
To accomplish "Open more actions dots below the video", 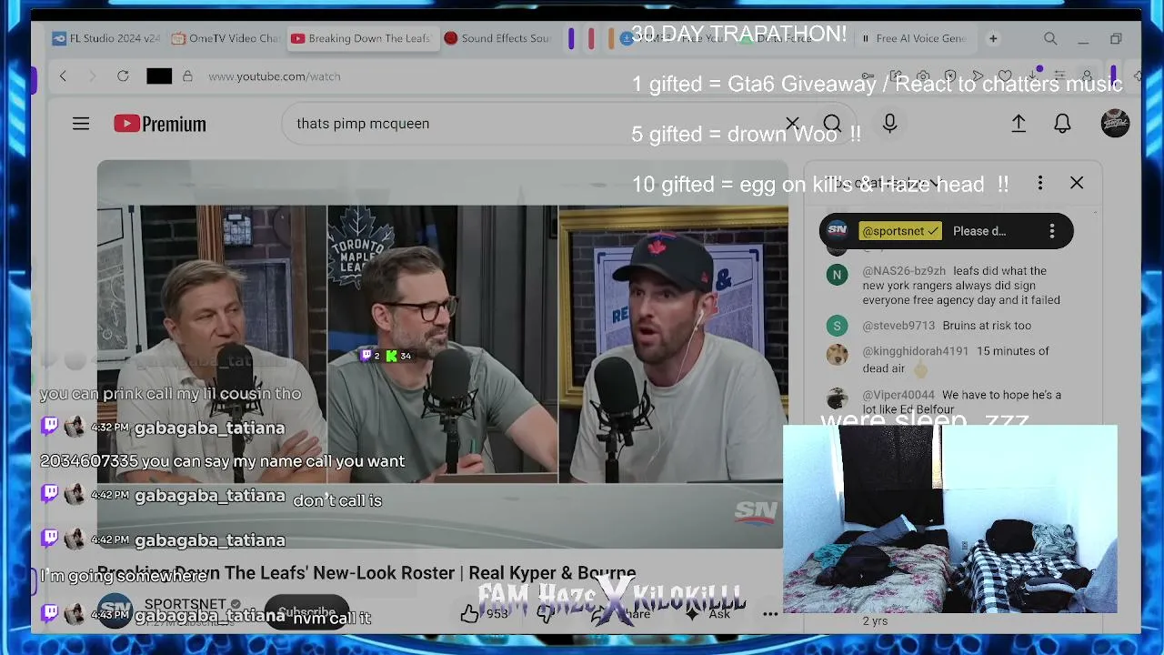I will (770, 614).
